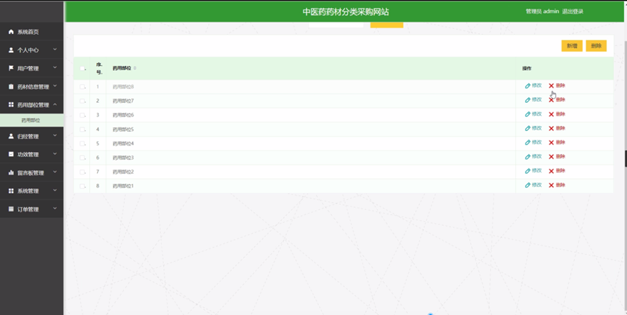Click the clipboard icon beside 药材信息管理

11,87
